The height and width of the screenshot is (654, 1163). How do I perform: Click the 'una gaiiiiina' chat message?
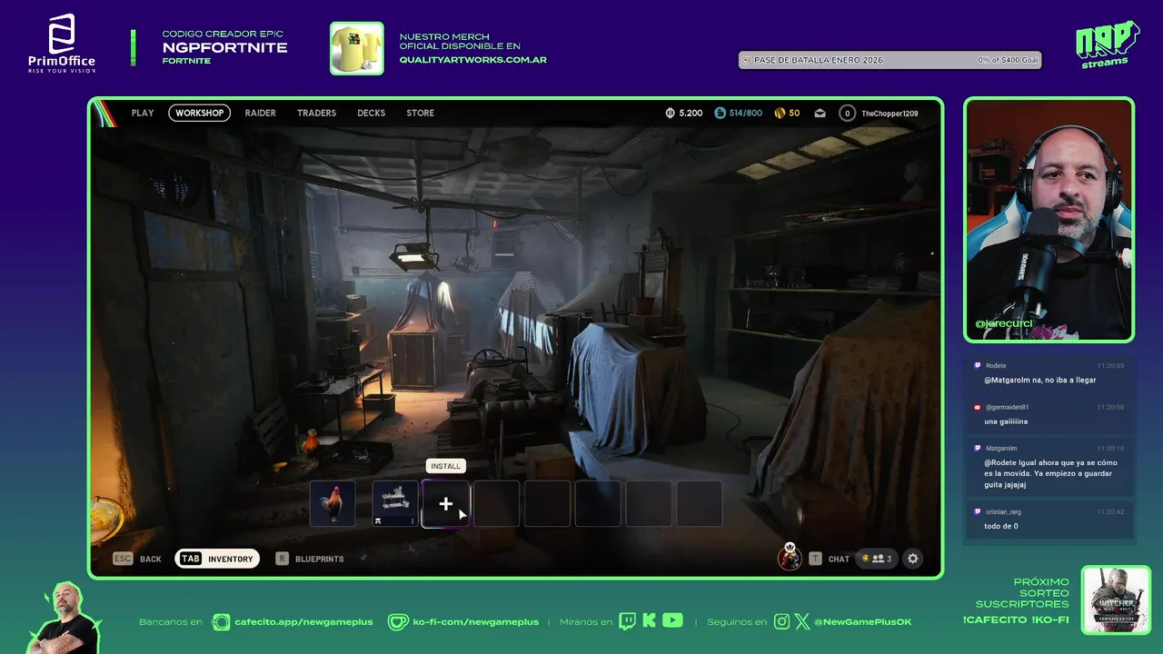[1006, 421]
